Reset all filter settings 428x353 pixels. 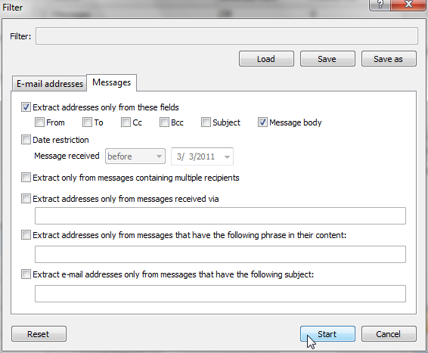(39, 333)
